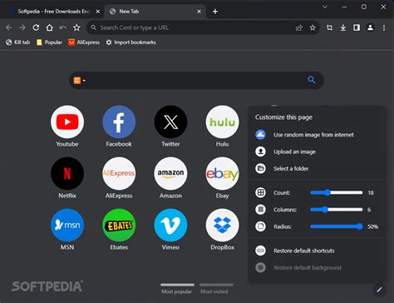394x303 pixels.
Task: Click the magnifier icon in page search box
Action: (x=312, y=80)
